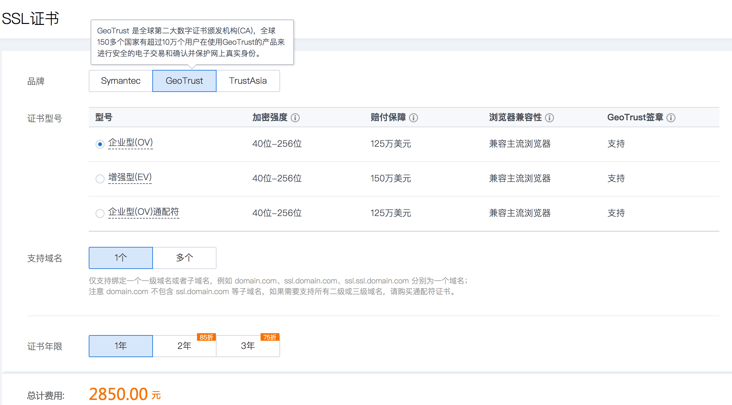Select the 增强型(EV) radio button

tap(100, 179)
